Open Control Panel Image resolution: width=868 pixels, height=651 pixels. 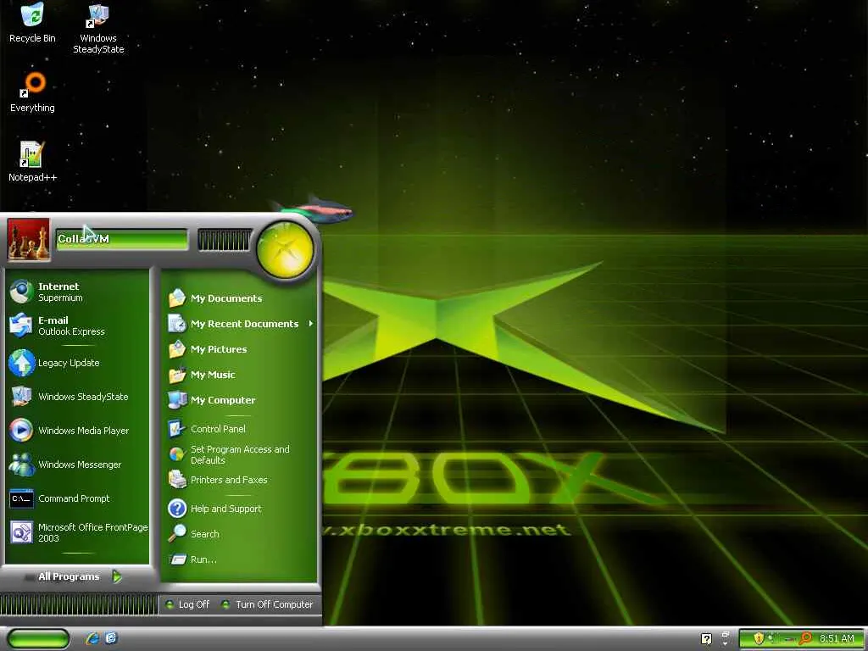(x=241, y=429)
